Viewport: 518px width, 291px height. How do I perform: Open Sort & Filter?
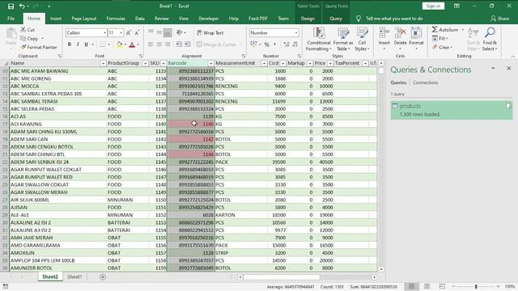click(473, 39)
